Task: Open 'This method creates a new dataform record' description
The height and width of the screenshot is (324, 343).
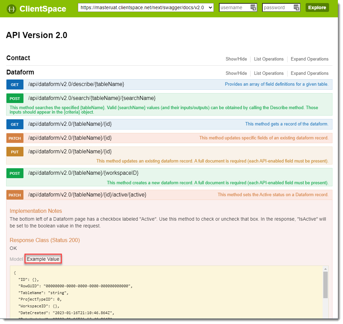Action: (x=218, y=183)
